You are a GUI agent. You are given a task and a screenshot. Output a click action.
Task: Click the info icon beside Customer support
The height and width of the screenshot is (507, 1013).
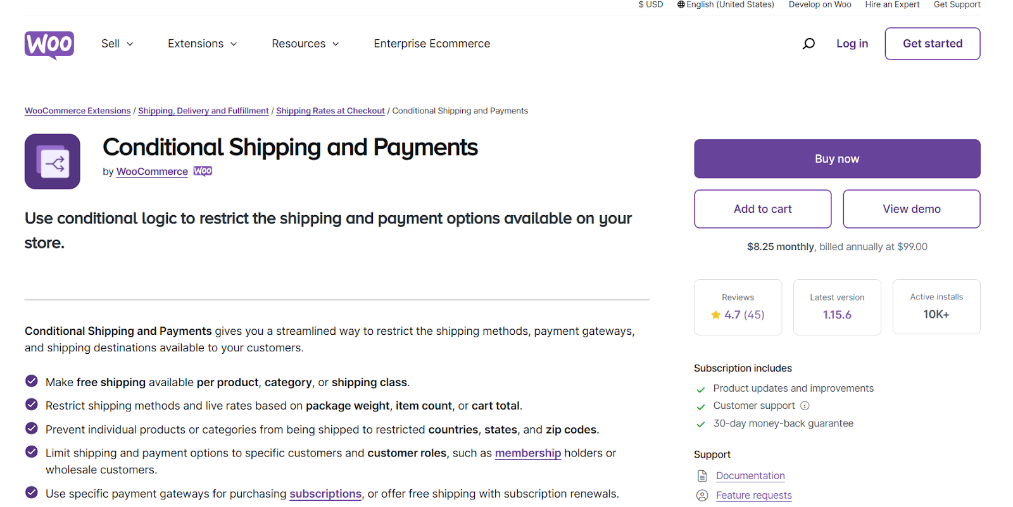(x=805, y=406)
